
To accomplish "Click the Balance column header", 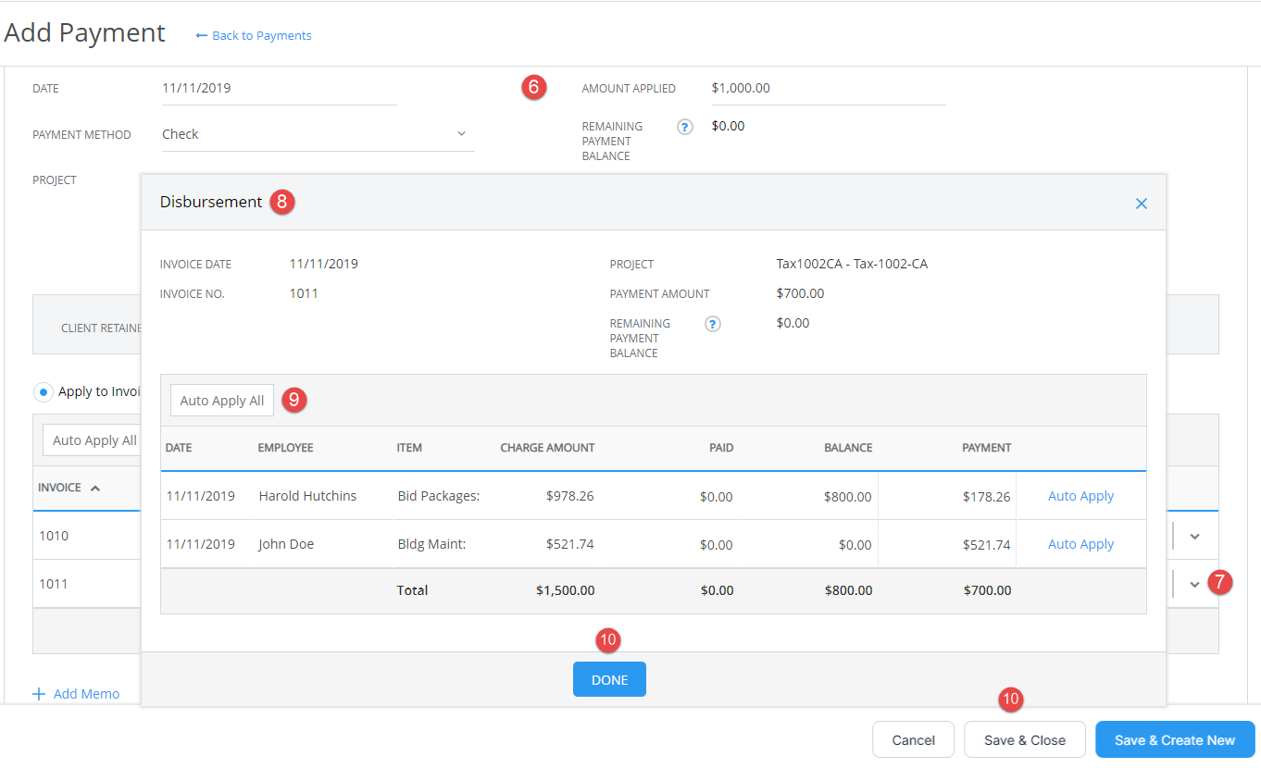I will click(849, 448).
